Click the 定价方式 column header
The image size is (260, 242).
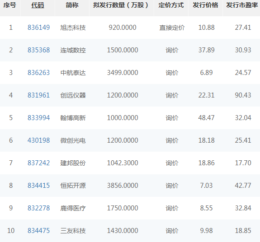[171, 5]
